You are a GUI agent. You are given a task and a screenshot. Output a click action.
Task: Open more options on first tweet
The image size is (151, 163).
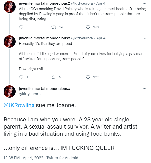144,4
